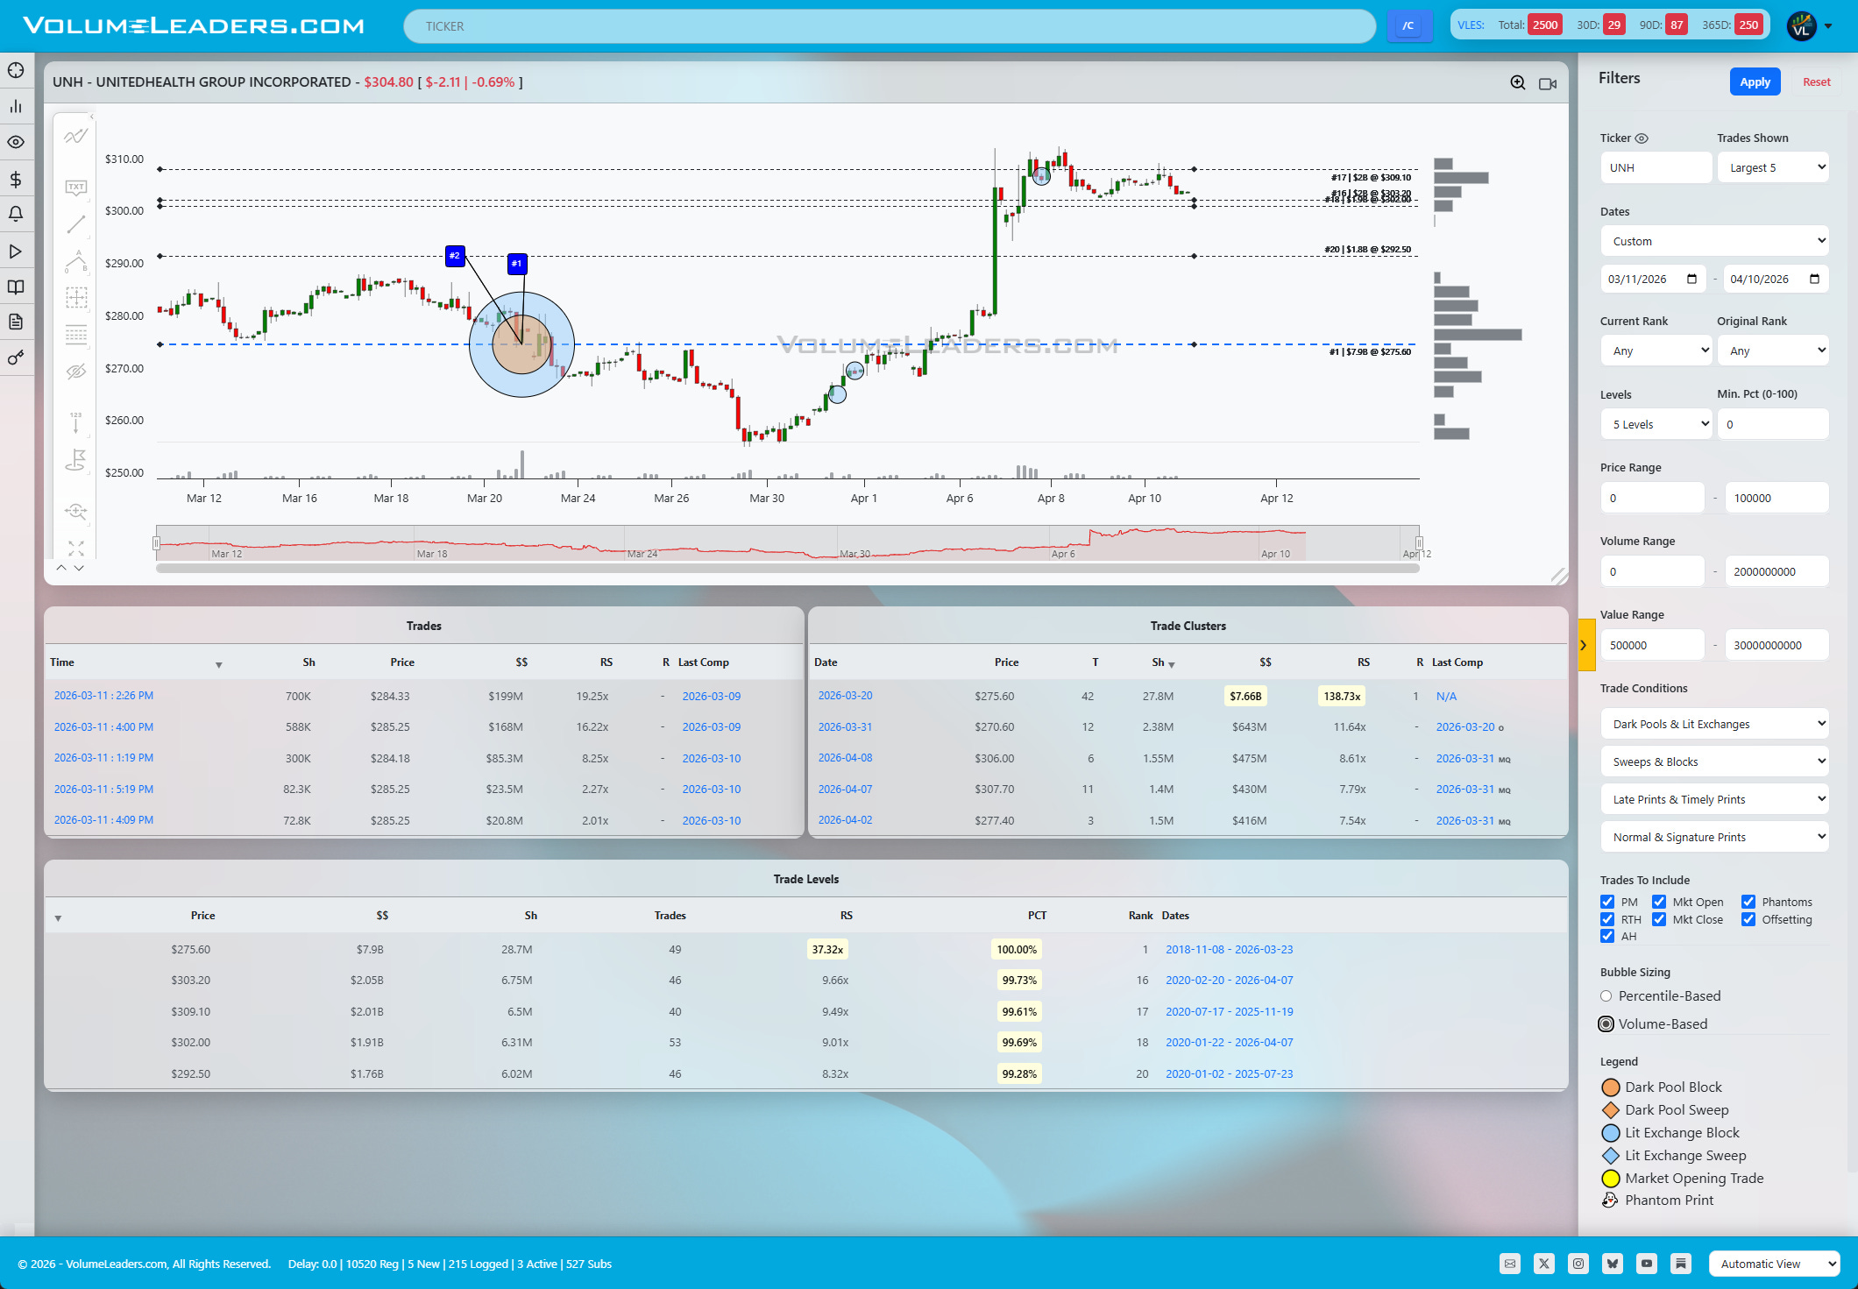1858x1289 pixels.
Task: Uncheck the Phantoms checkbox
Action: [1748, 902]
